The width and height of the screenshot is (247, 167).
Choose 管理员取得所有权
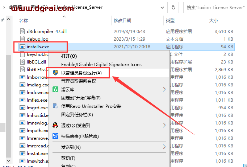79,81
